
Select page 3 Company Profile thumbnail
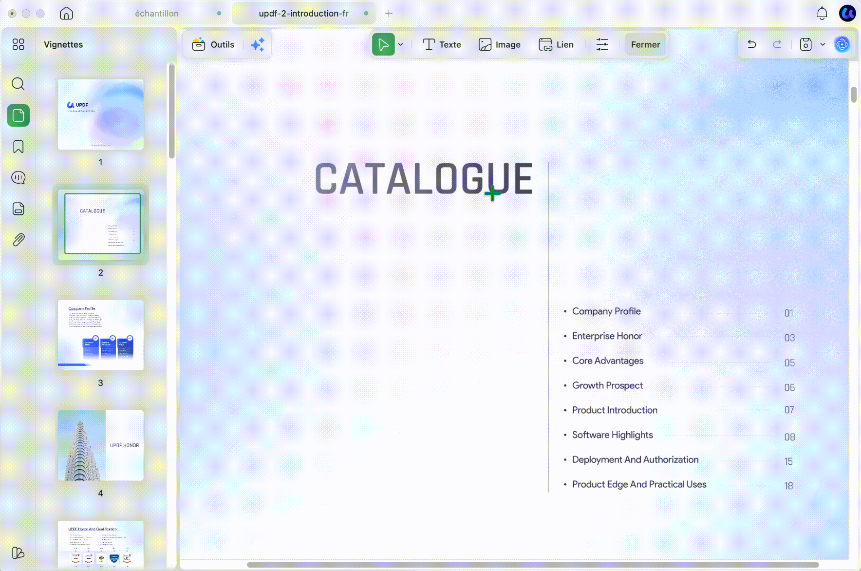coord(101,335)
